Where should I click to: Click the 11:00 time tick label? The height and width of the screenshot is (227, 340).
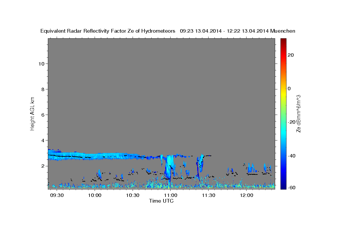click(171, 196)
